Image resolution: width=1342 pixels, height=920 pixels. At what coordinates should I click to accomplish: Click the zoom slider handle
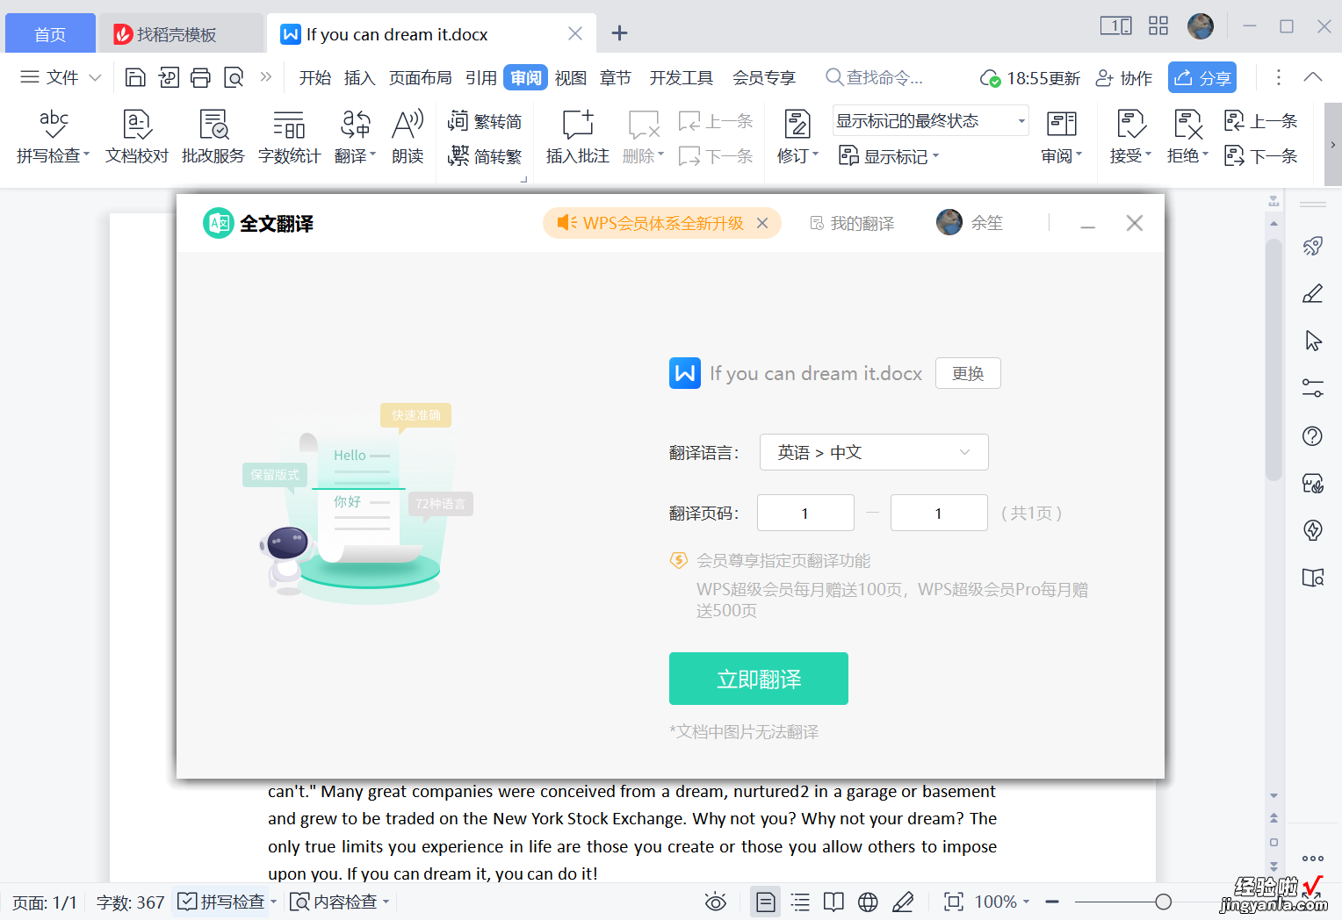(1164, 902)
